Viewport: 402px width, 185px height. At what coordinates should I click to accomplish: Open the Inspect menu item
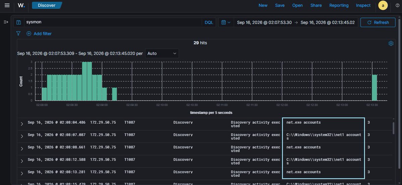(x=363, y=5)
